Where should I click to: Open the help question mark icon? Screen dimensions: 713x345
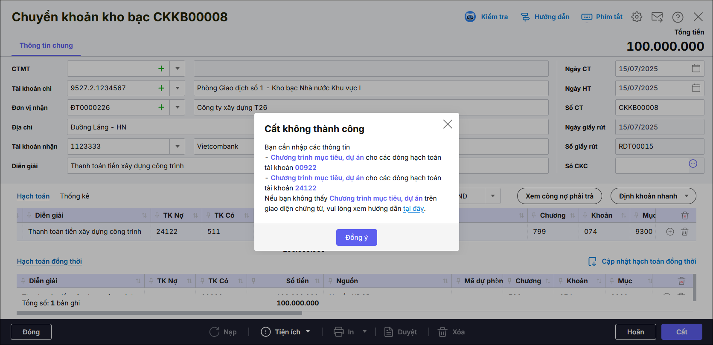pos(678,17)
